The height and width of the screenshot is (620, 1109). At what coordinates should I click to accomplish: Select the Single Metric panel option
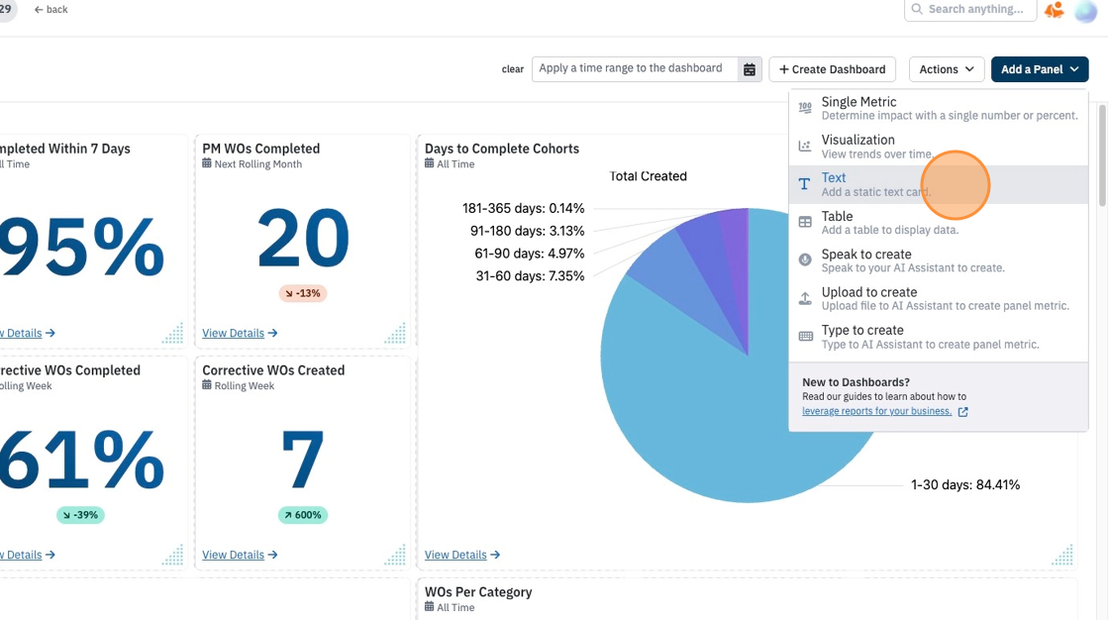point(939,108)
